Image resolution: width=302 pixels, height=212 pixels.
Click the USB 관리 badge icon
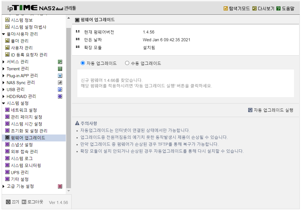(60, 89)
